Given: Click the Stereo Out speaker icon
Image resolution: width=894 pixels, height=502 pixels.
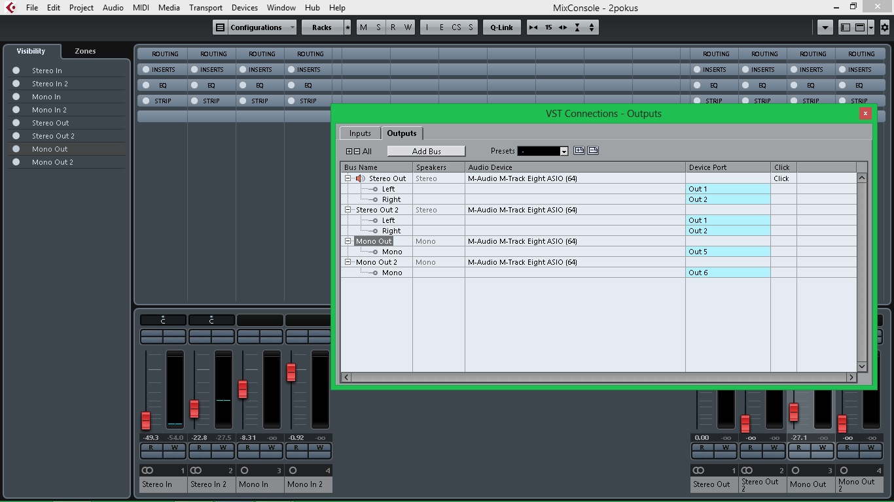Looking at the screenshot, I should pyautogui.click(x=360, y=178).
